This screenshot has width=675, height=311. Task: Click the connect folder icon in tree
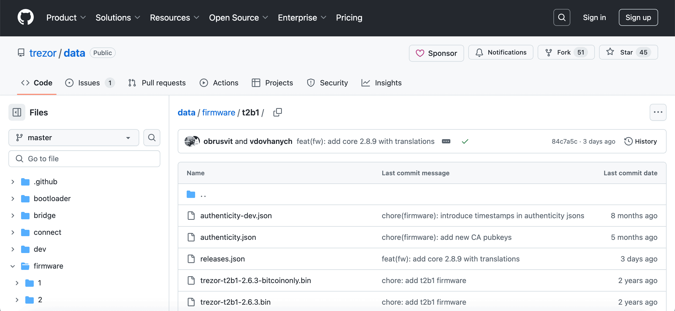point(25,232)
